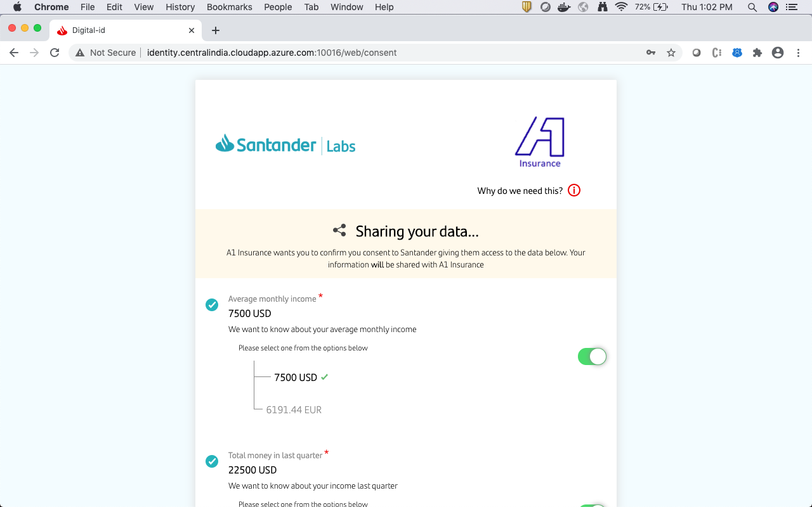Toggle off Average monthly income sharing switch
Viewport: 812px width, 507px height.
point(592,357)
